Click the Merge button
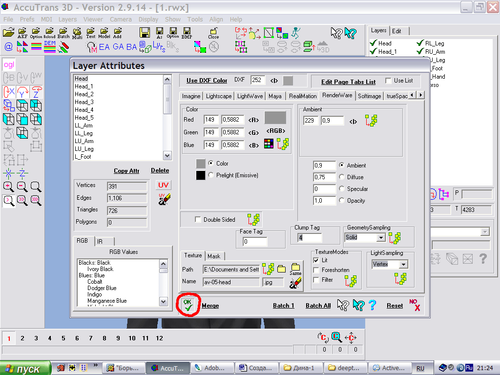 [x=210, y=306]
